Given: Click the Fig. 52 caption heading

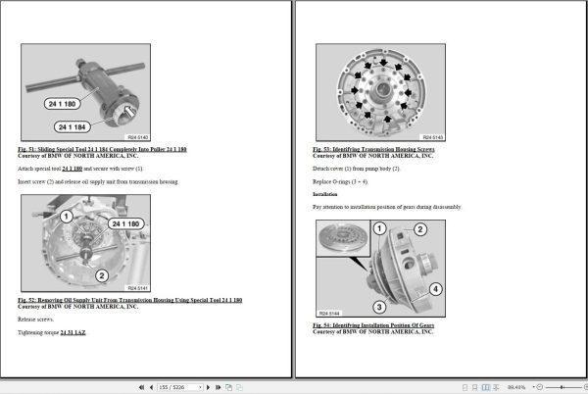Looking at the screenshot, I should click(x=129, y=300).
